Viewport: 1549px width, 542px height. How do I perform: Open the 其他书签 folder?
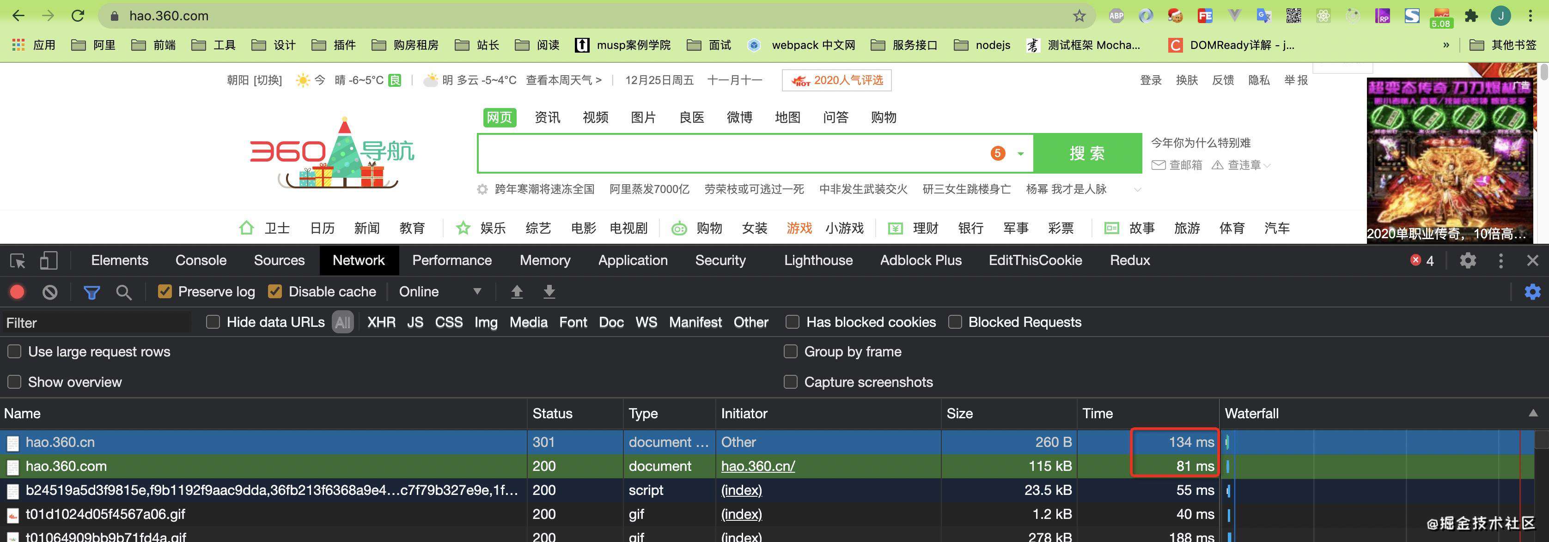1503,45
